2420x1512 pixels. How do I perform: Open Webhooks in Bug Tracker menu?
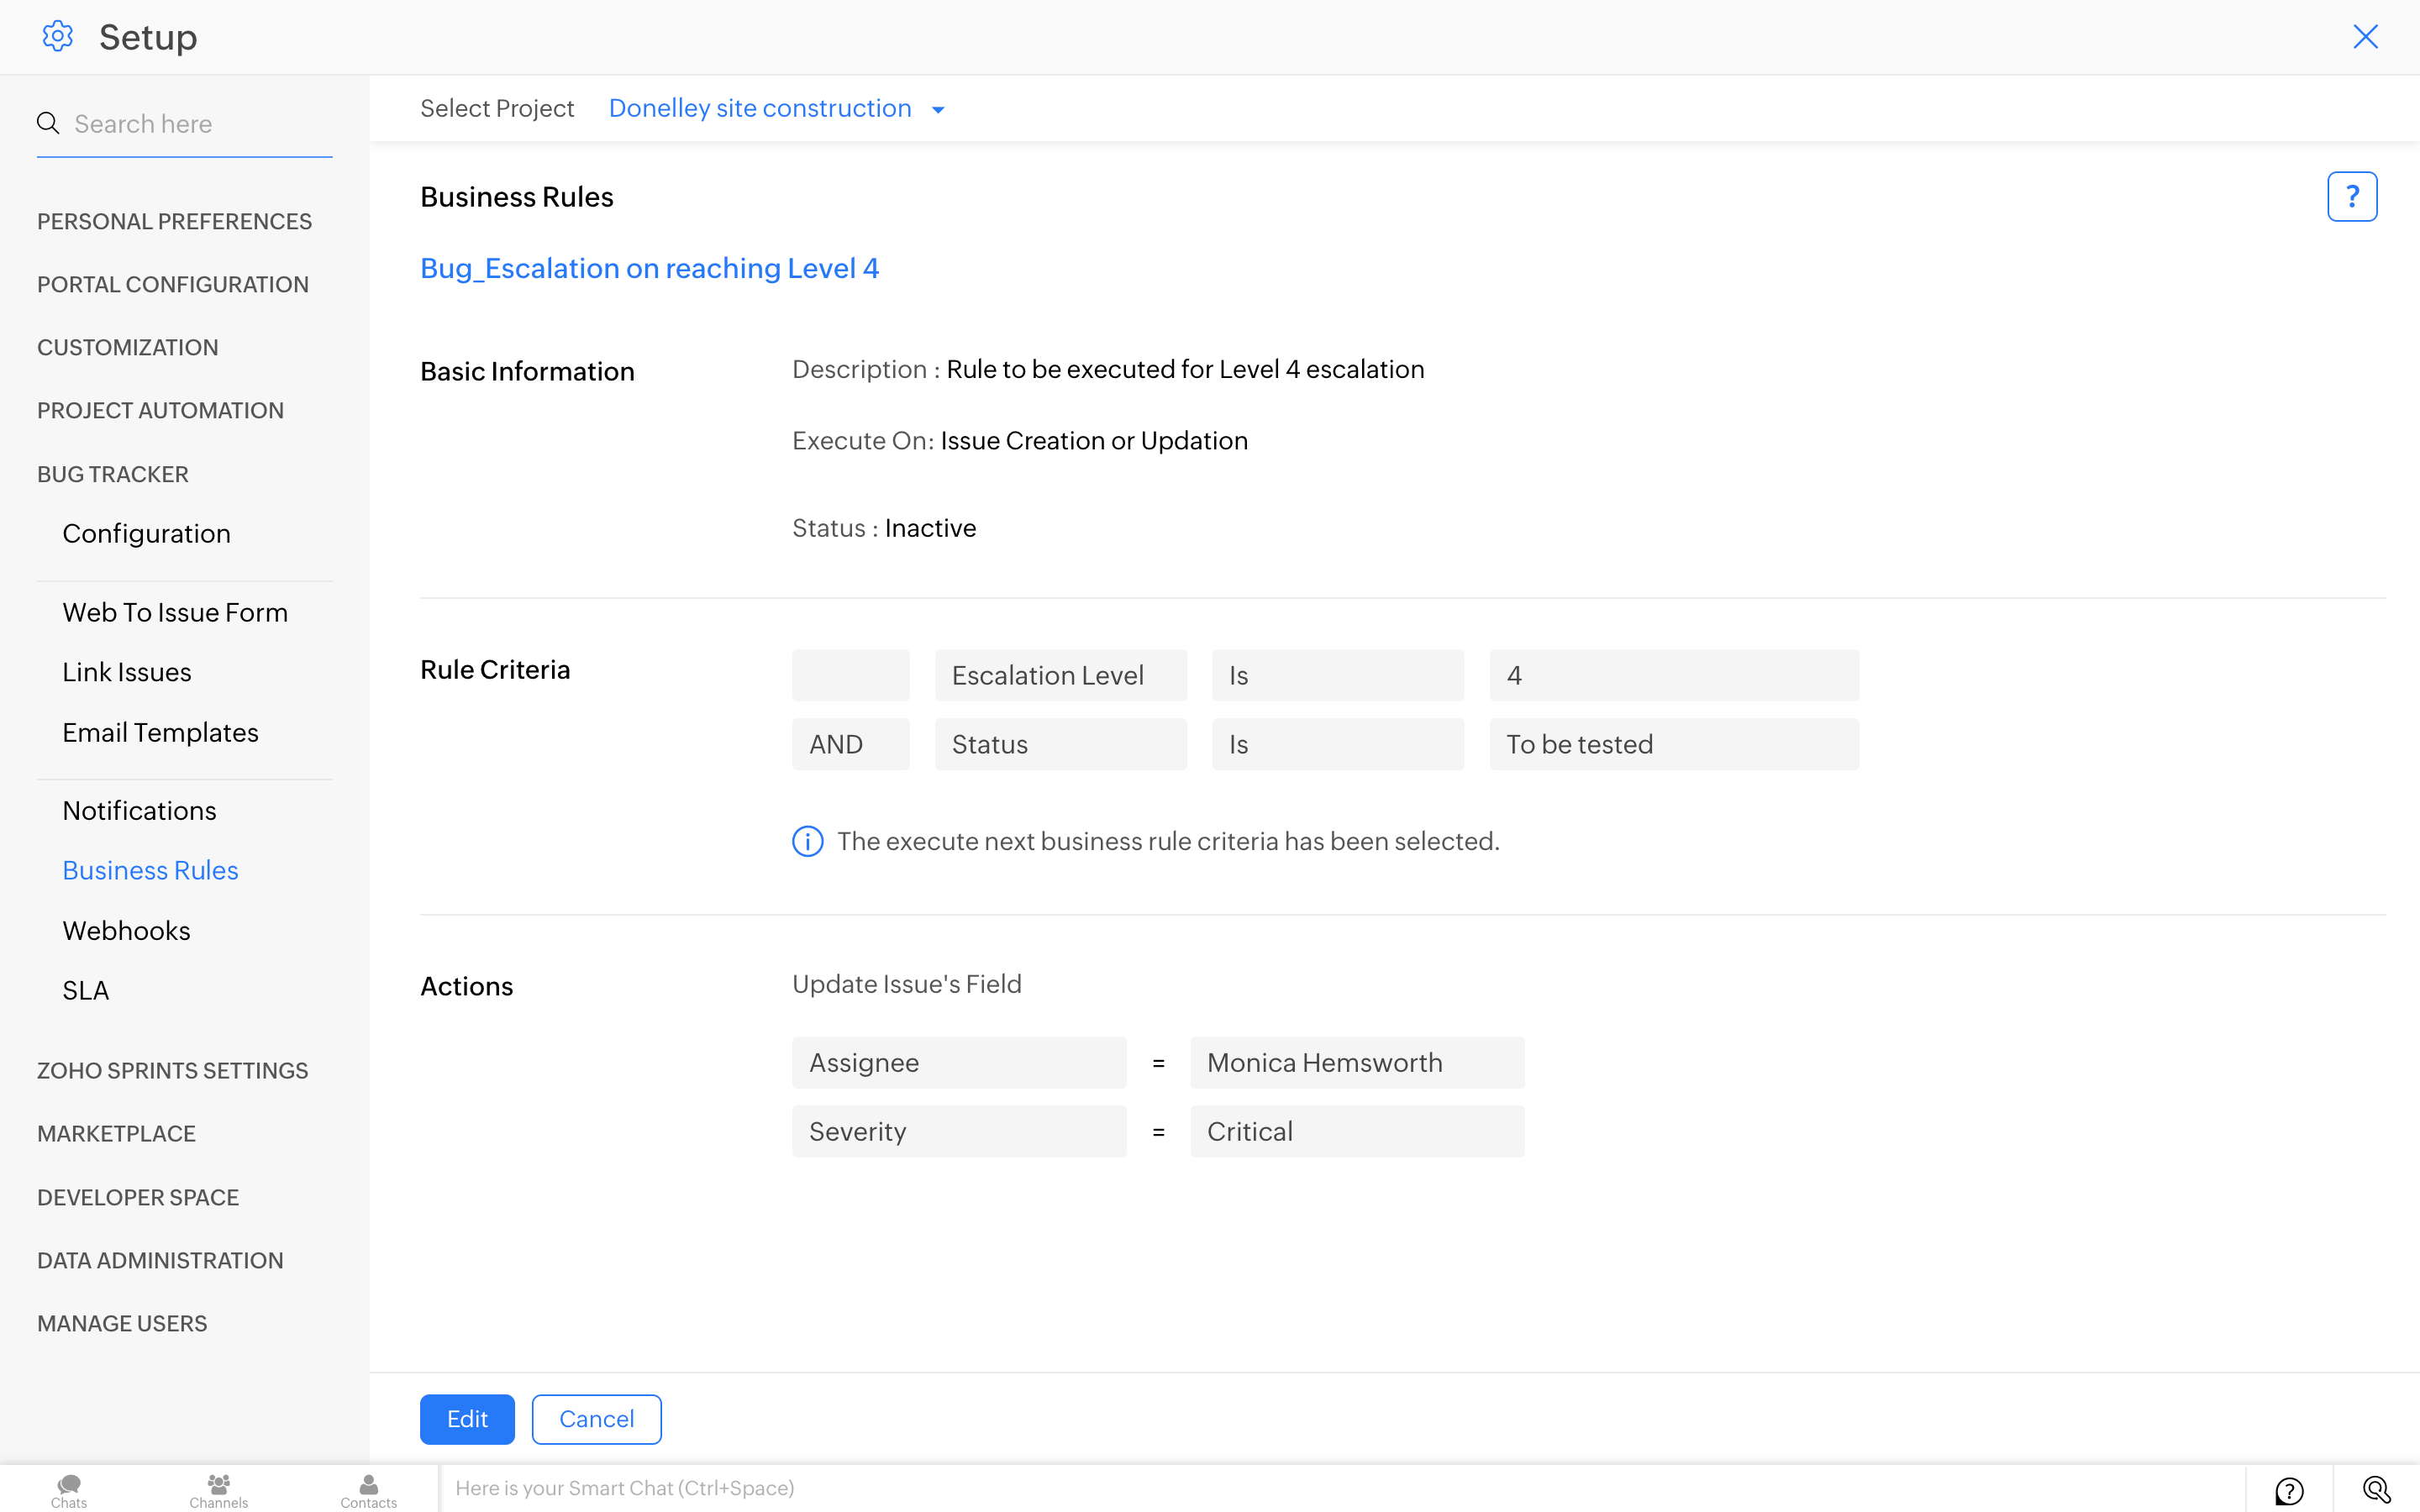coord(126,930)
